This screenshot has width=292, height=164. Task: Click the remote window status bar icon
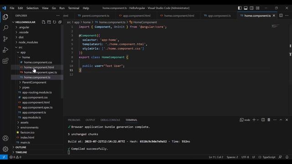click(x=4, y=157)
